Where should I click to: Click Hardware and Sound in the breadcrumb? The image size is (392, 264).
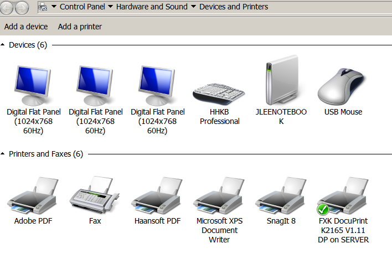(152, 7)
